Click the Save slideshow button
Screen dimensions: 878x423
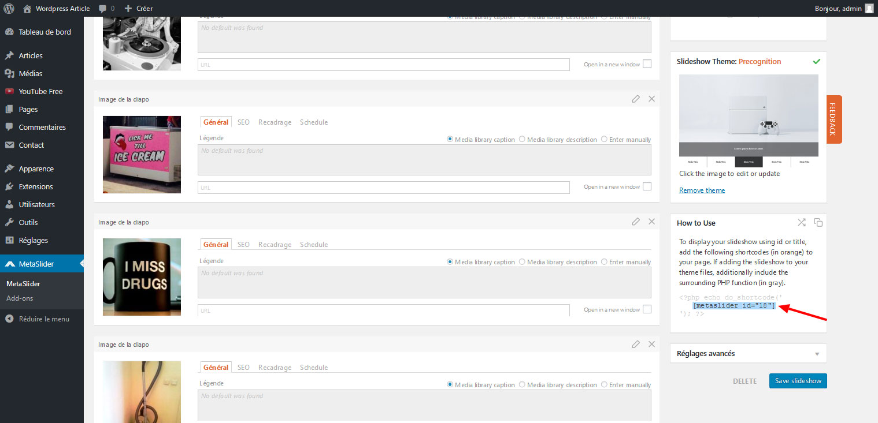click(x=798, y=381)
